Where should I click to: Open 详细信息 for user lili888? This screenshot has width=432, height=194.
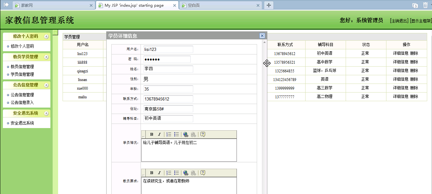click(401, 62)
